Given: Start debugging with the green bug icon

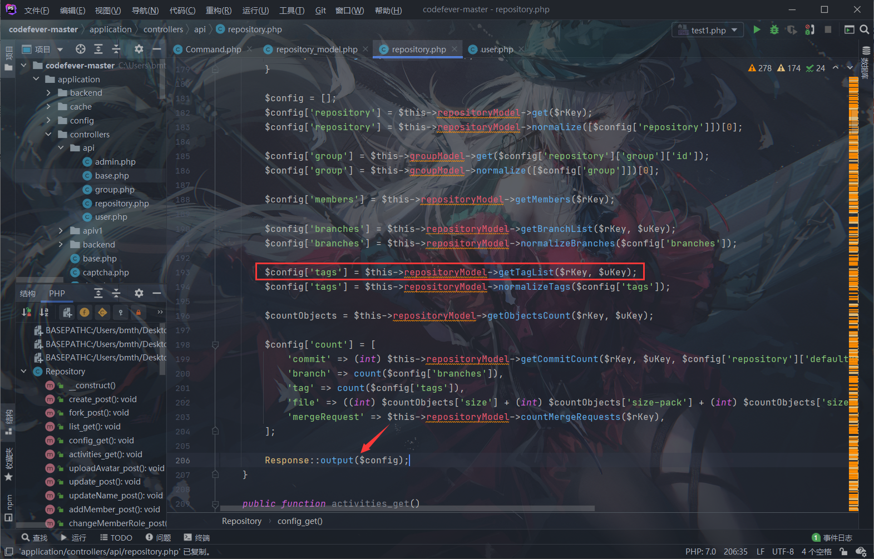Looking at the screenshot, I should pyautogui.click(x=774, y=29).
